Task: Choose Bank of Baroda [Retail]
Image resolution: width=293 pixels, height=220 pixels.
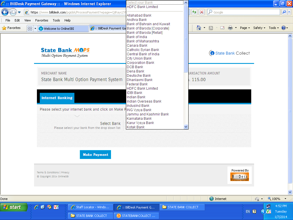Action: pos(155,33)
